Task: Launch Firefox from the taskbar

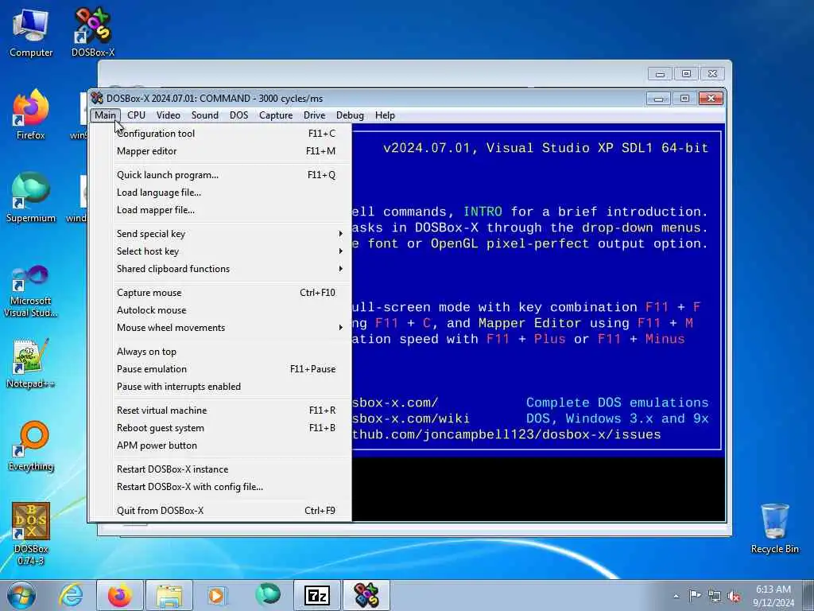Action: coord(119,595)
